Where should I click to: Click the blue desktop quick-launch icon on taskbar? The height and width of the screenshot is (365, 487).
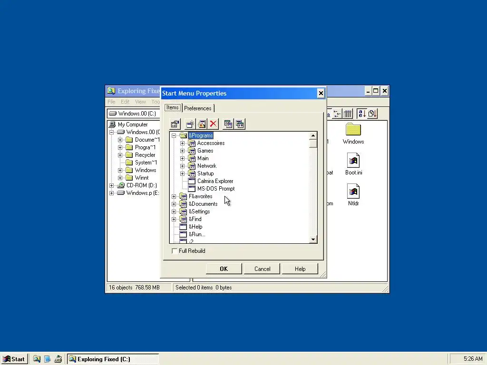(x=47, y=359)
